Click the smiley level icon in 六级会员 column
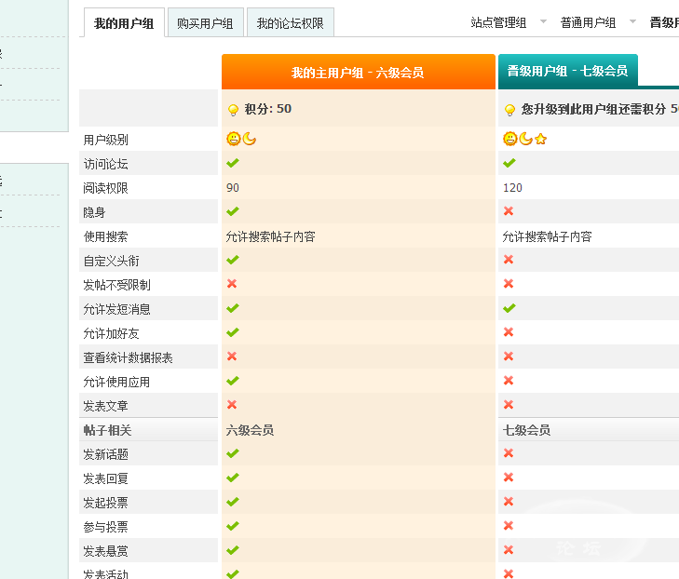Image resolution: width=679 pixels, height=579 pixels. [234, 139]
